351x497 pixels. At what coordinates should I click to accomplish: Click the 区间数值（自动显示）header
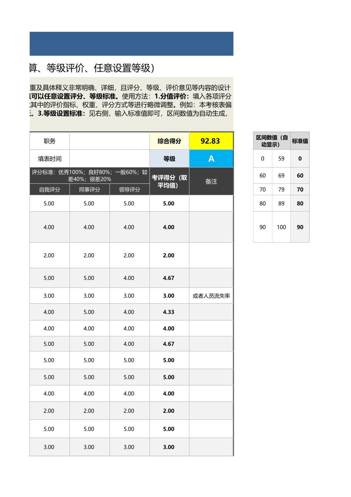click(x=272, y=141)
